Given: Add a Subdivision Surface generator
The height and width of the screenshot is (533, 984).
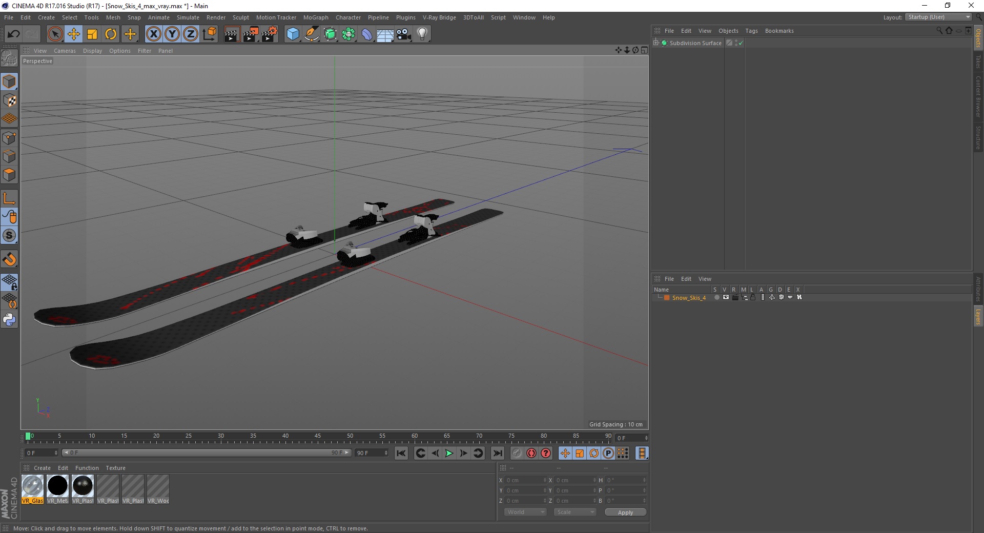Looking at the screenshot, I should (x=331, y=34).
